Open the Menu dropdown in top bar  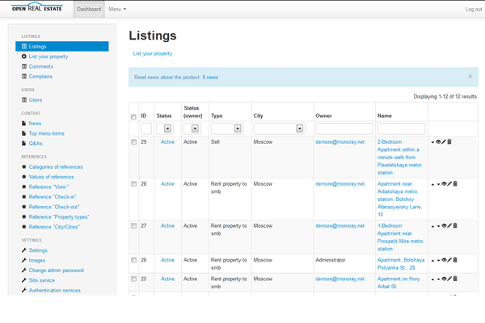117,9
